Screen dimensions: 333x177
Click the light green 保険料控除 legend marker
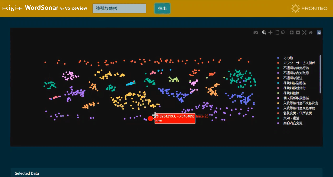[278, 93]
